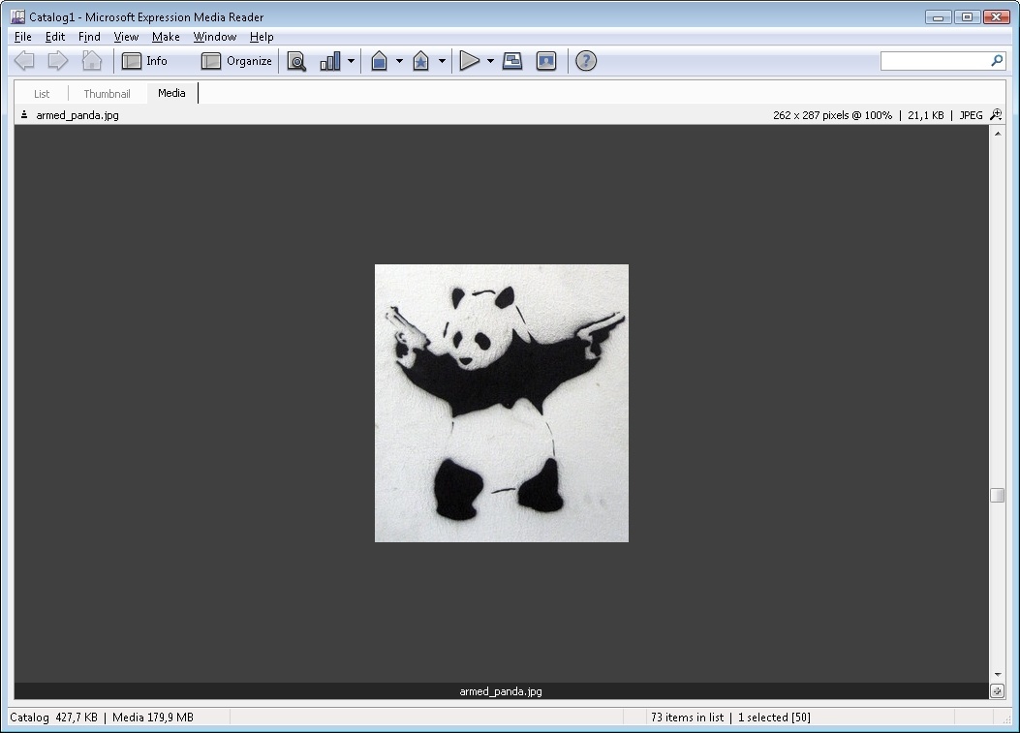Screen dimensions: 1020x733
Task: Click armed_panda.jpg caption below image
Action: coord(501,691)
